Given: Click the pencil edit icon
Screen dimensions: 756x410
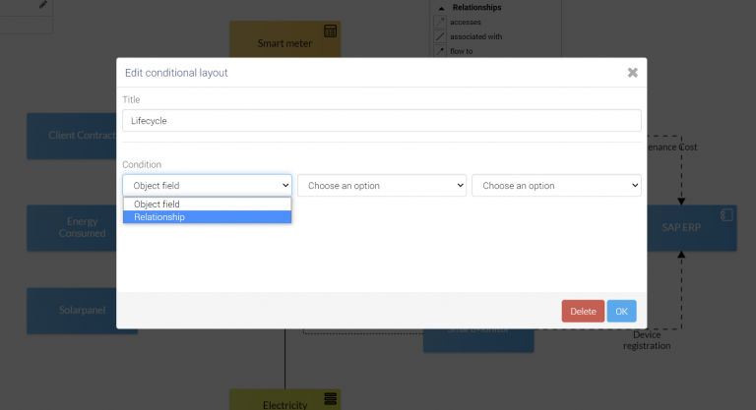Looking at the screenshot, I should click(x=42, y=5).
